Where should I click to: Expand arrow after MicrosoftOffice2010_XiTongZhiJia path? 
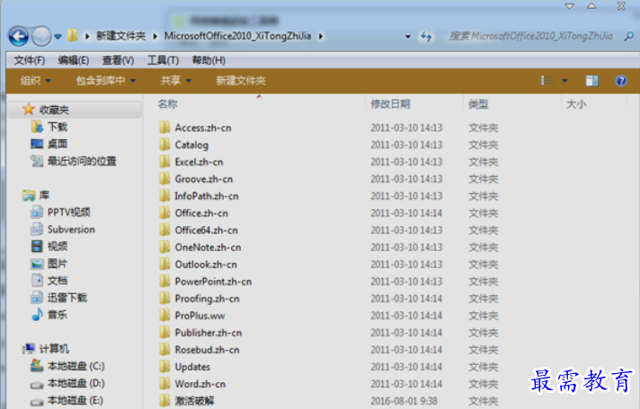321,36
